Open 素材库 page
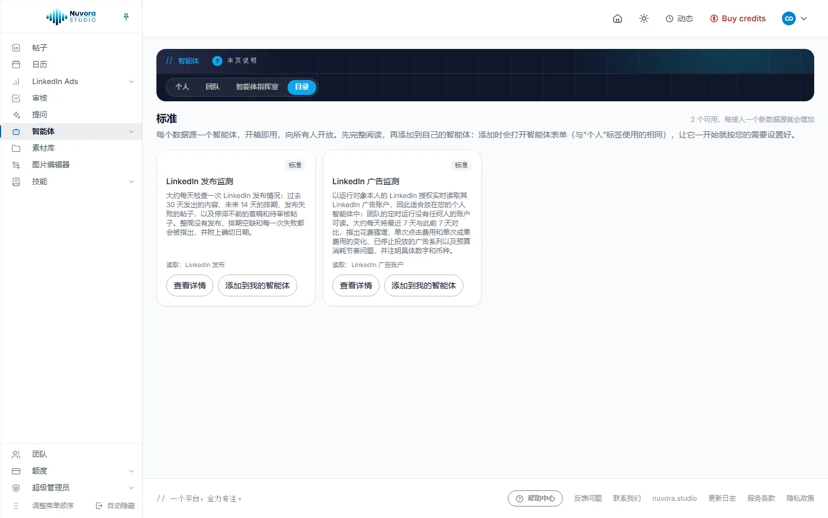 tap(43, 148)
